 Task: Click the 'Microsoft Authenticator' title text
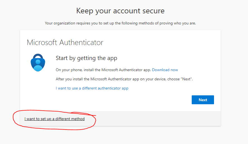click(65, 43)
